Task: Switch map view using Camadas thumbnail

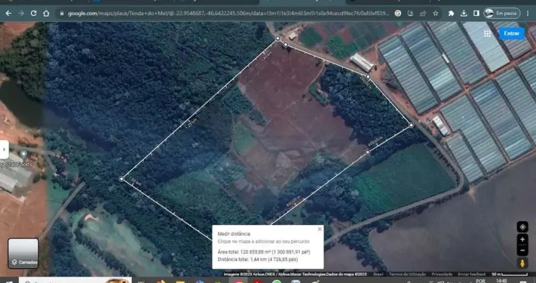Action: [23, 253]
